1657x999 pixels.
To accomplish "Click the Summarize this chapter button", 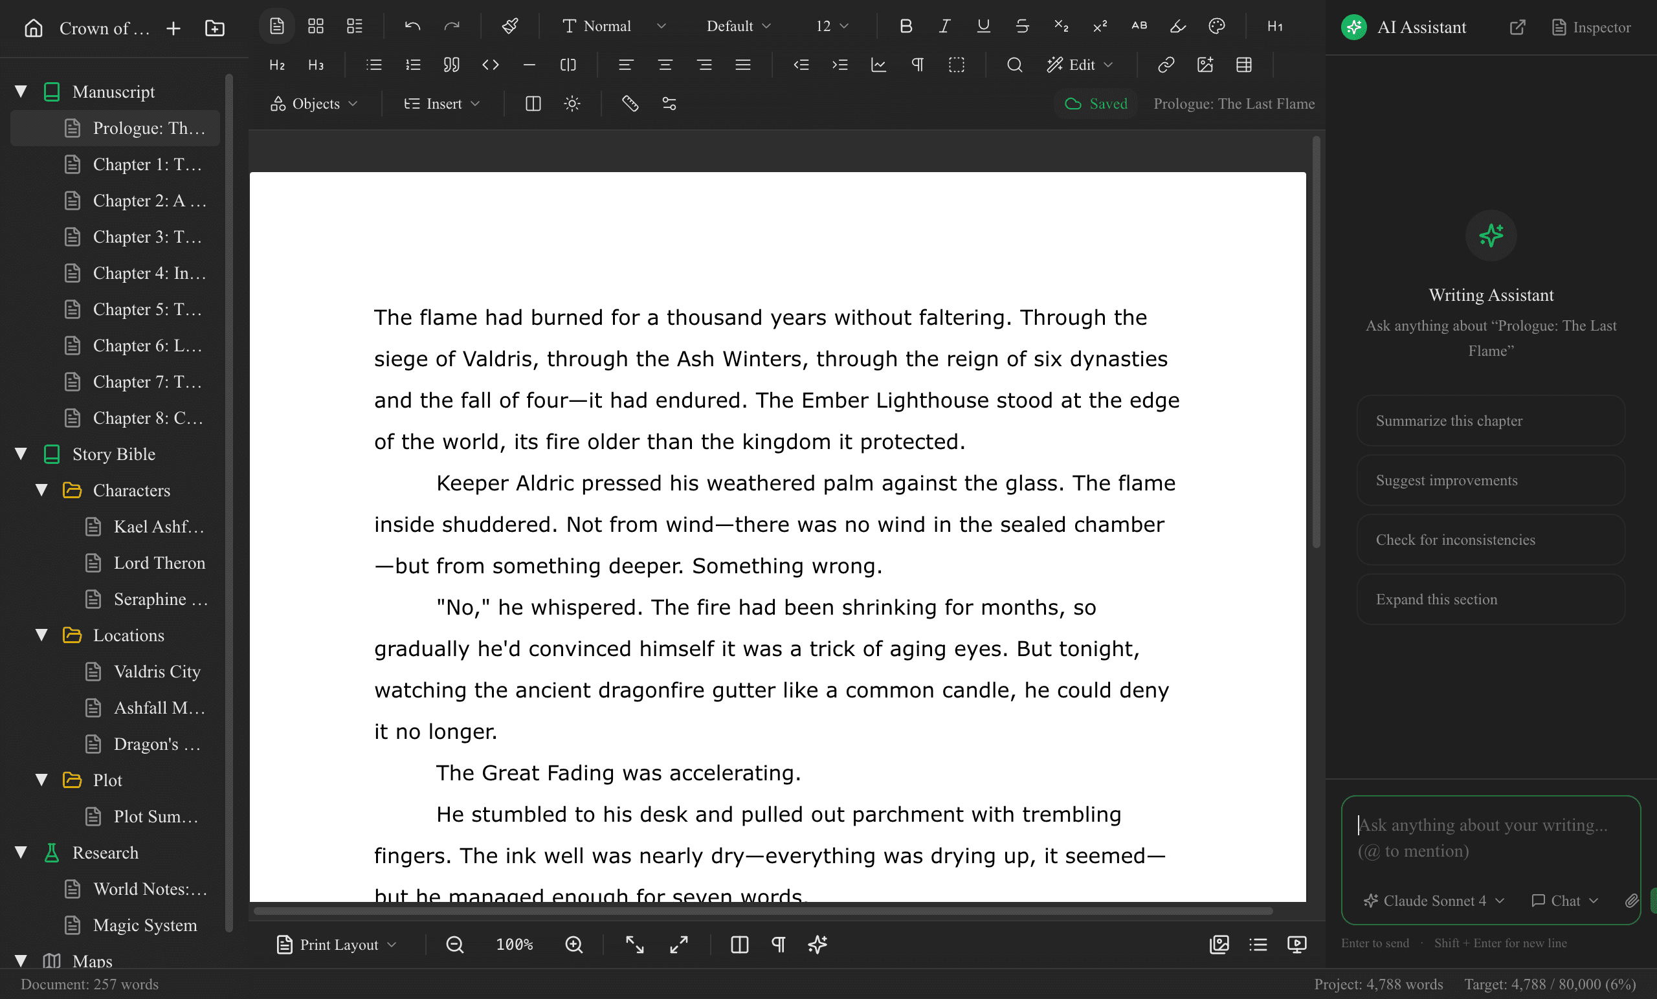I will click(x=1490, y=421).
